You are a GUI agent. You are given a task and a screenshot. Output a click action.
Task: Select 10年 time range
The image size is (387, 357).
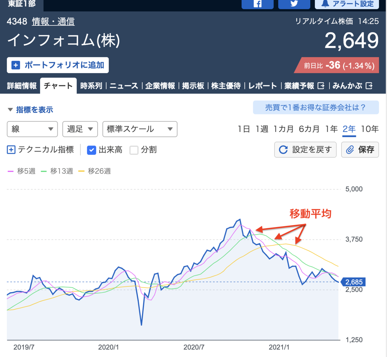coord(370,129)
